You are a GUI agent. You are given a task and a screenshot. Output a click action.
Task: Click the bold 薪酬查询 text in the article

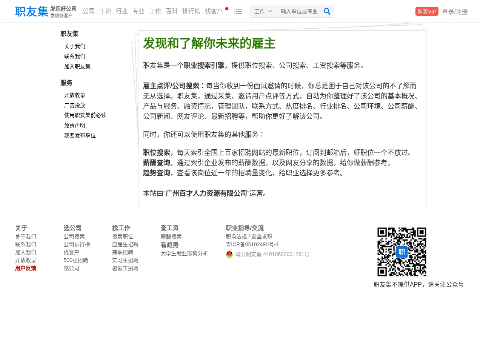(157, 163)
